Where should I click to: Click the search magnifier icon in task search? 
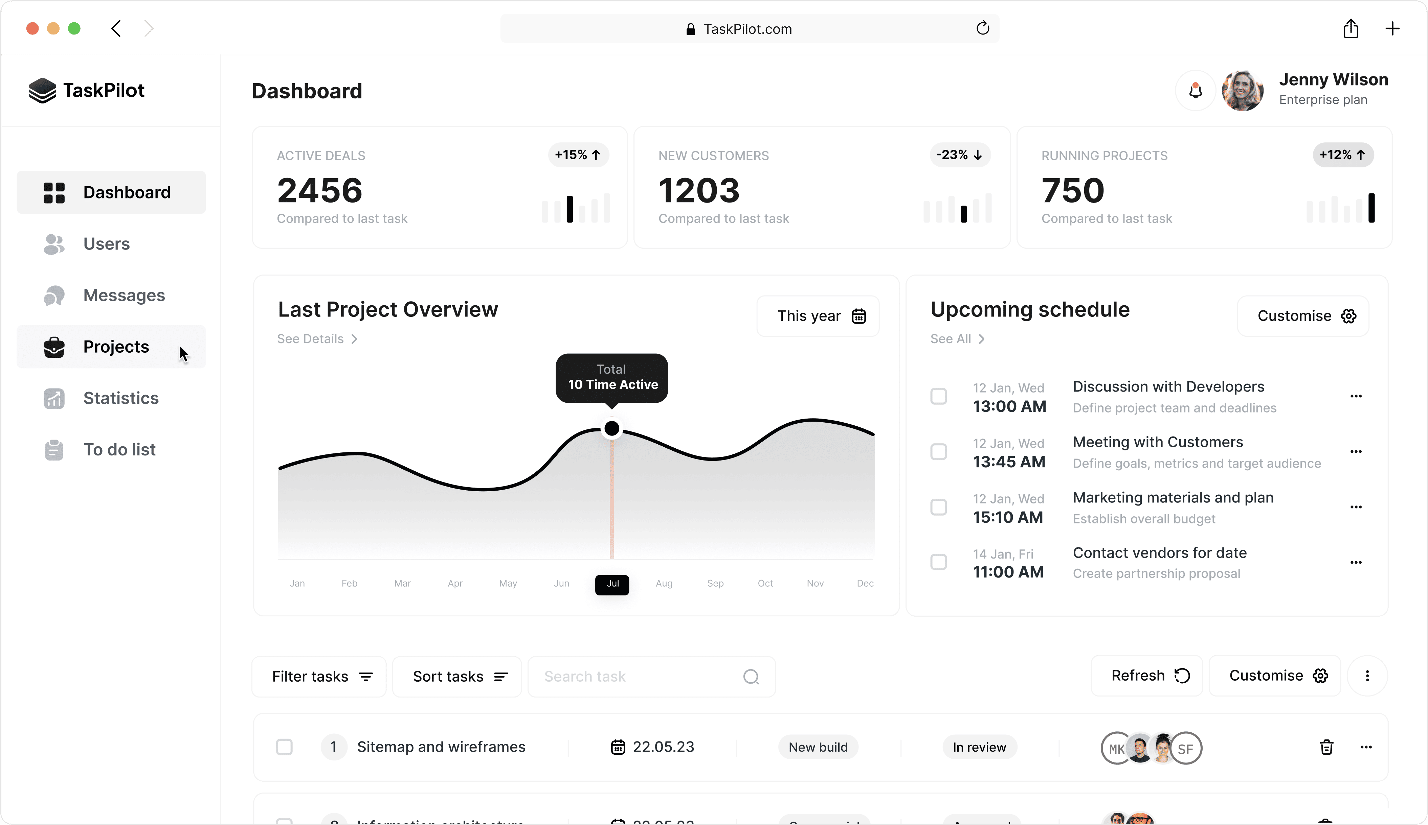[751, 677]
